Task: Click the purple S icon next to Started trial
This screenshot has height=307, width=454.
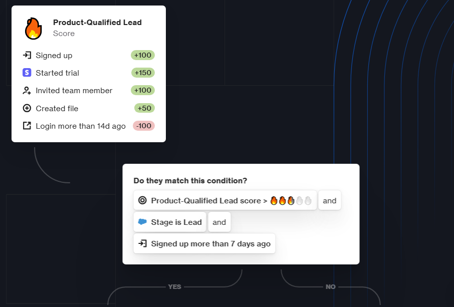Action: pos(27,73)
